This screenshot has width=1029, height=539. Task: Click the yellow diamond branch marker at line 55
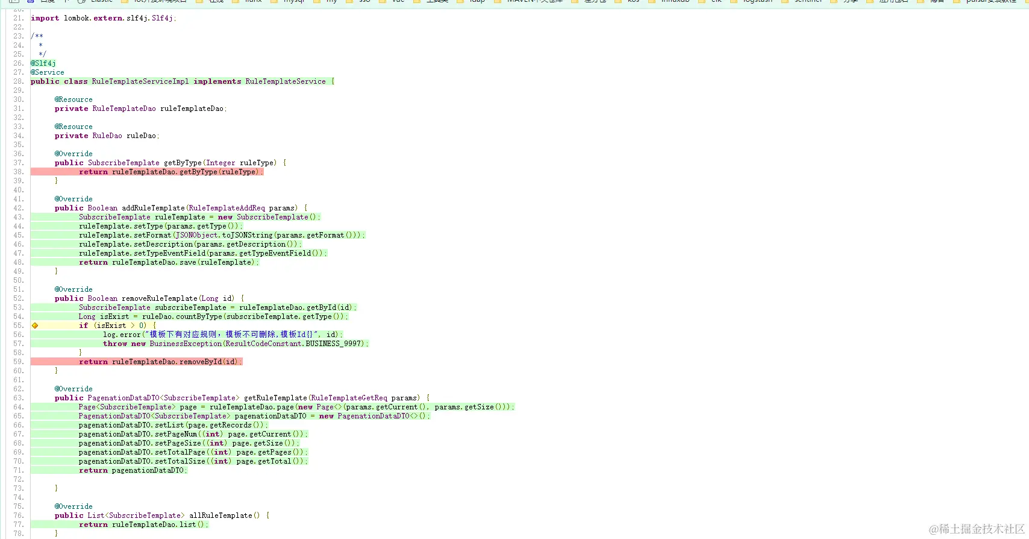(x=35, y=326)
